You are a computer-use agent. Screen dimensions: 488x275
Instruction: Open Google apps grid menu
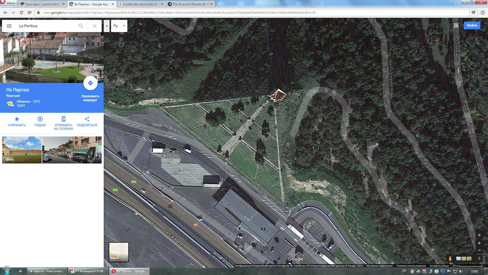coord(456,25)
